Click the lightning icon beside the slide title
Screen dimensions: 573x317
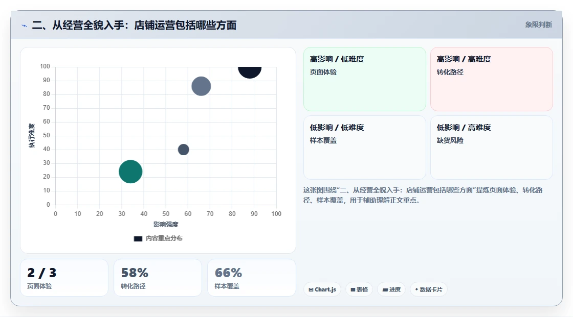click(24, 26)
